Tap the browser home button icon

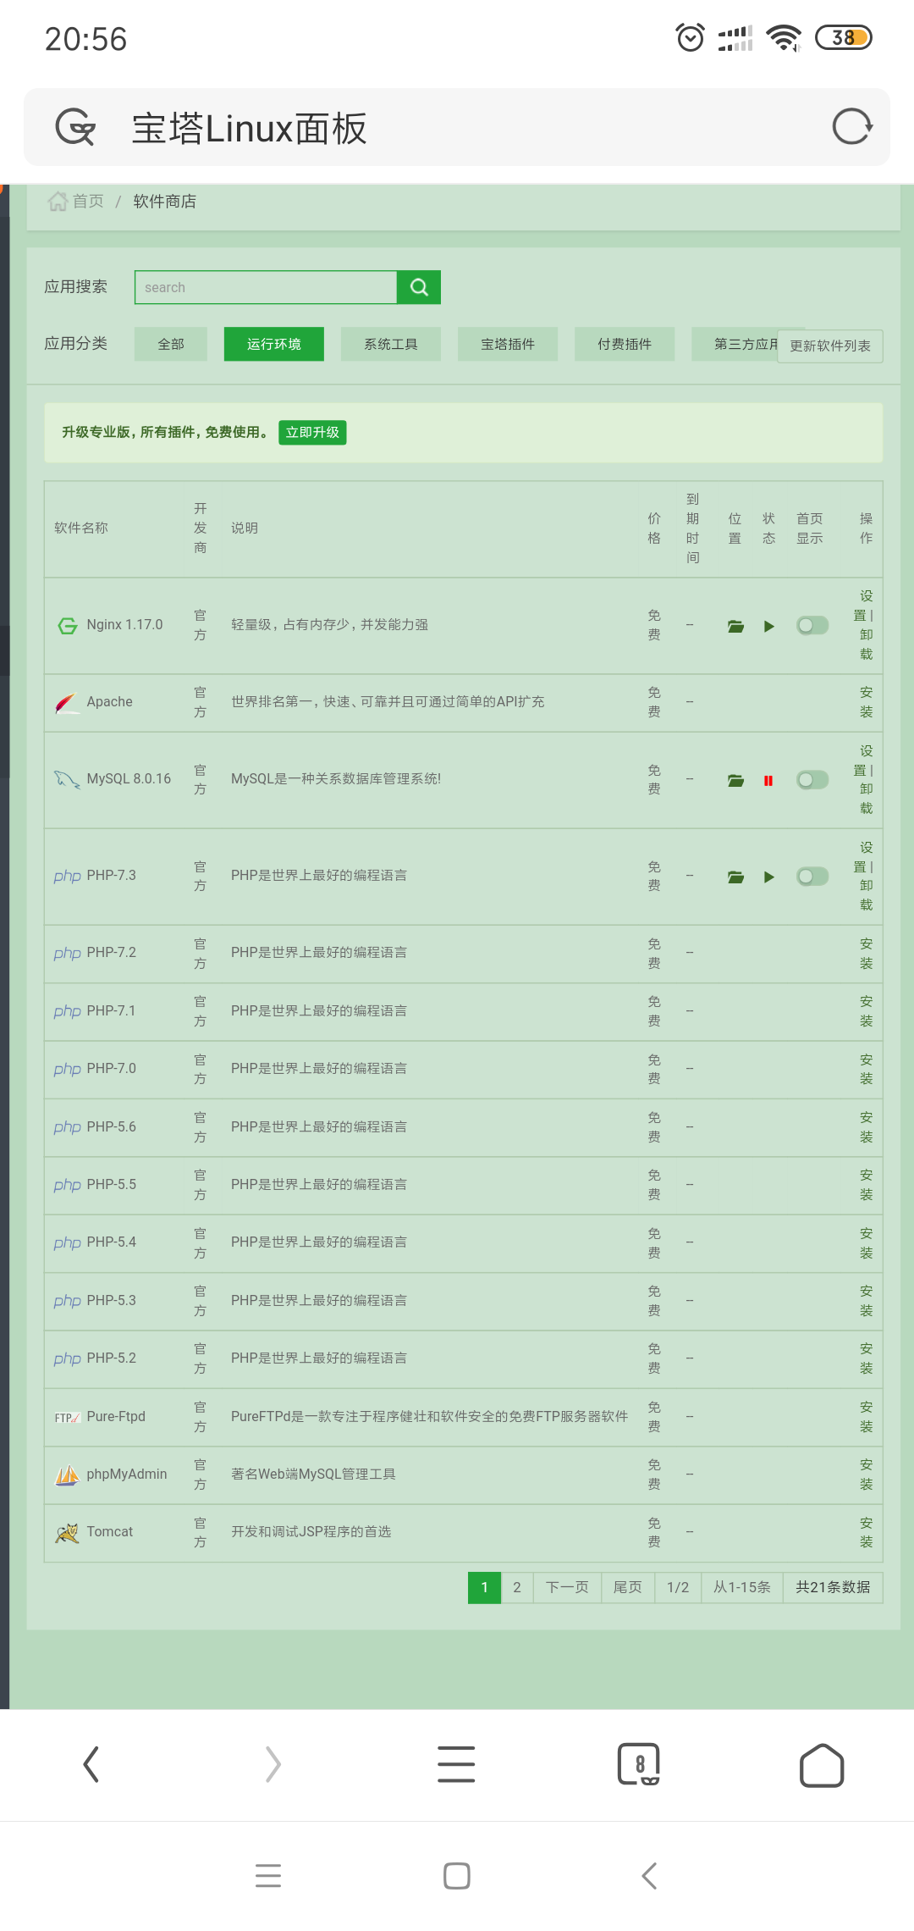pos(822,1765)
